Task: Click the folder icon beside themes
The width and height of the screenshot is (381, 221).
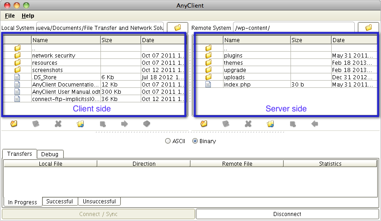Action: pos(208,62)
